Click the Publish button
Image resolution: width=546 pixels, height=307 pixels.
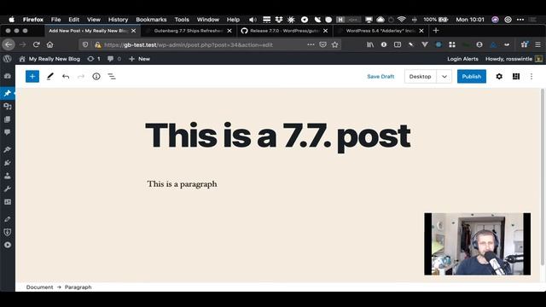coord(472,77)
